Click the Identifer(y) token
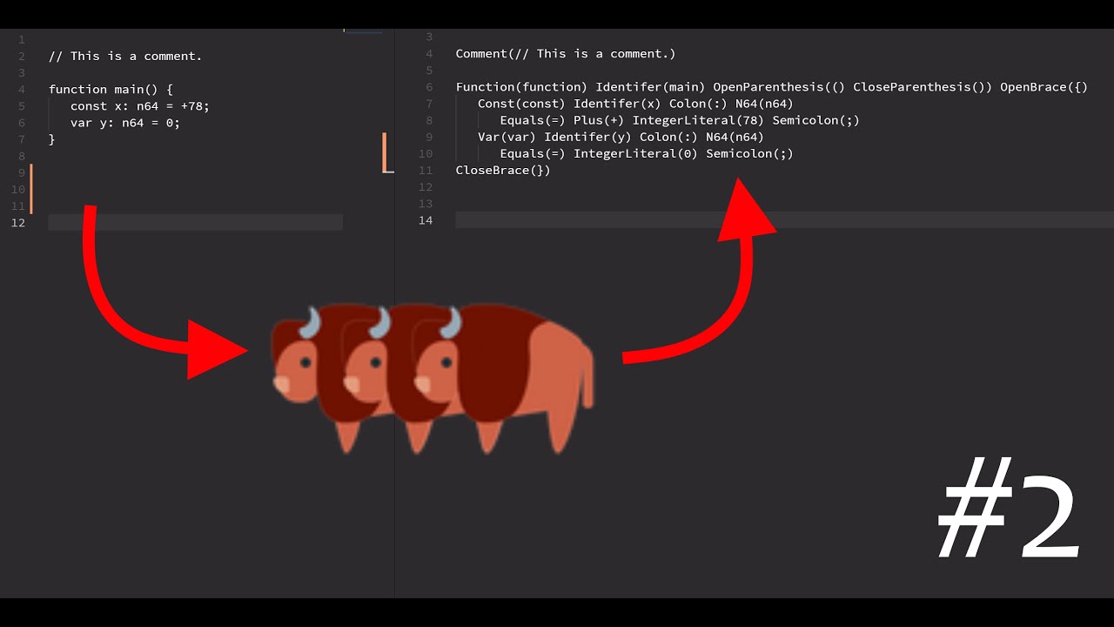The width and height of the screenshot is (1114, 627). click(x=588, y=137)
